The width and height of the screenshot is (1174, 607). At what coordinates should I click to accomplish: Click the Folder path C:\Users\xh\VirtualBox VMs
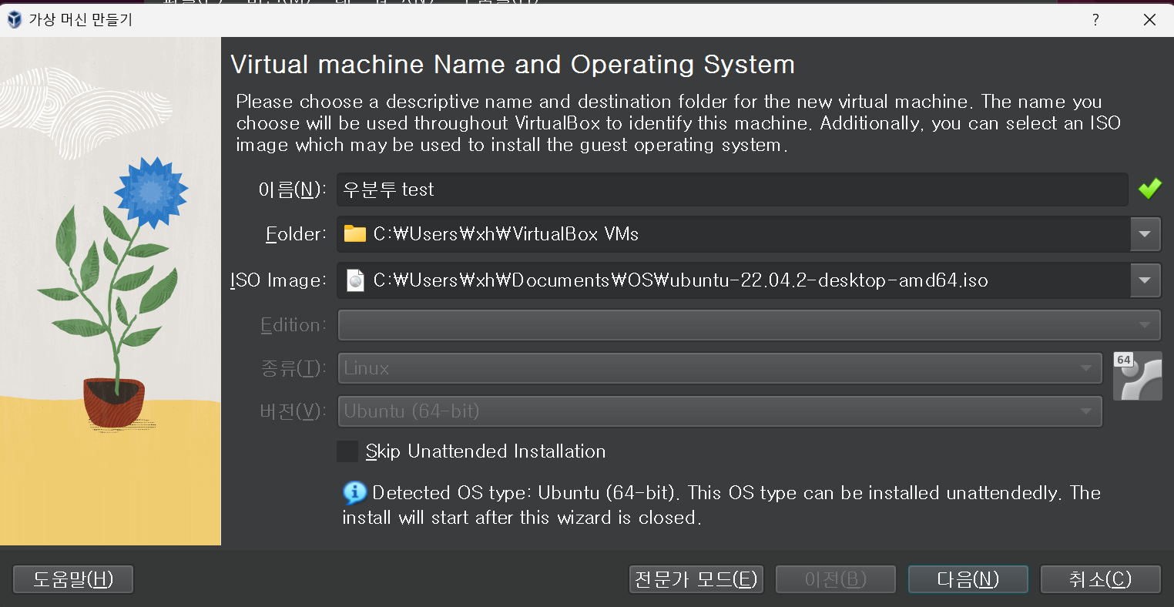506,234
